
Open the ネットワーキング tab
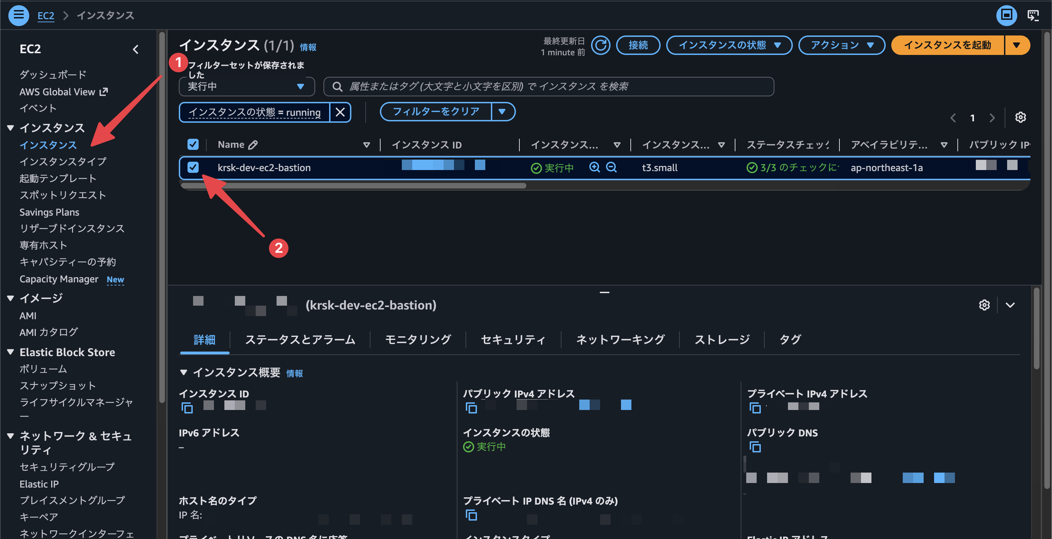coord(620,340)
